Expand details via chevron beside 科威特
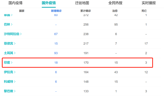The width and height of the screenshot is (164, 96). pos(15,81)
